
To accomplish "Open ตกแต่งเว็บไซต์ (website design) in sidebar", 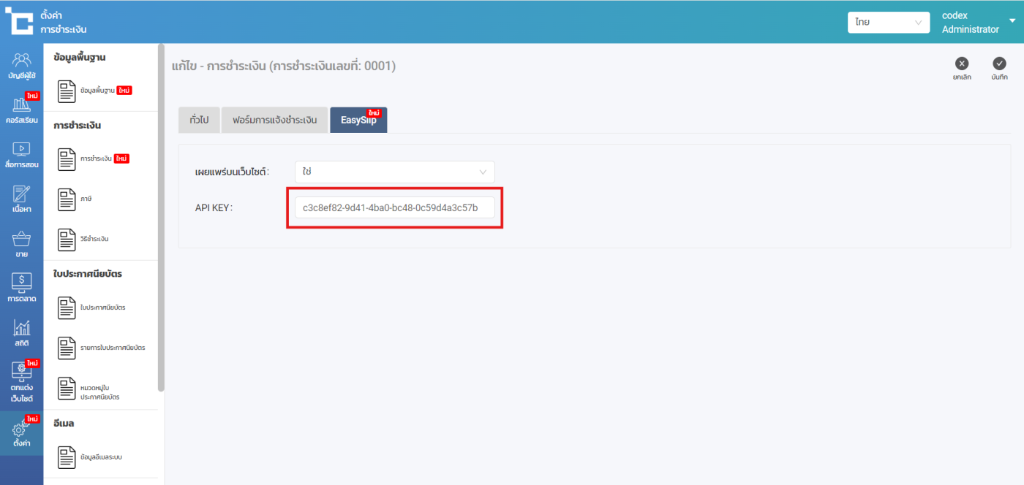I will pyautogui.click(x=22, y=381).
